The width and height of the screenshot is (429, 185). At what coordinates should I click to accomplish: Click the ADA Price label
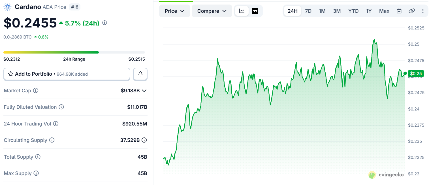pyautogui.click(x=54, y=7)
